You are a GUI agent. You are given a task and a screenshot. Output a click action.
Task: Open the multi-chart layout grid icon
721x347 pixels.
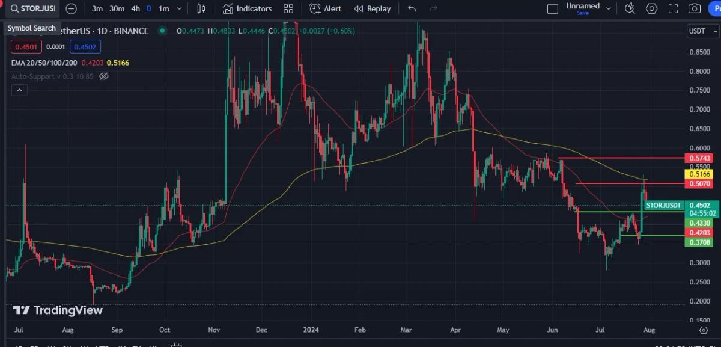coord(288,8)
